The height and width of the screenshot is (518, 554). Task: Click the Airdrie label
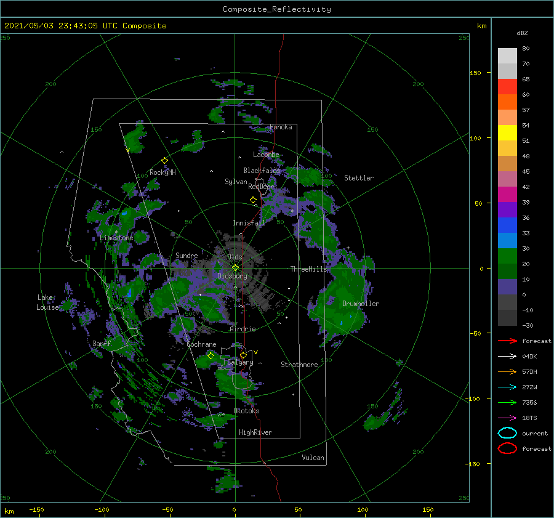tap(243, 329)
